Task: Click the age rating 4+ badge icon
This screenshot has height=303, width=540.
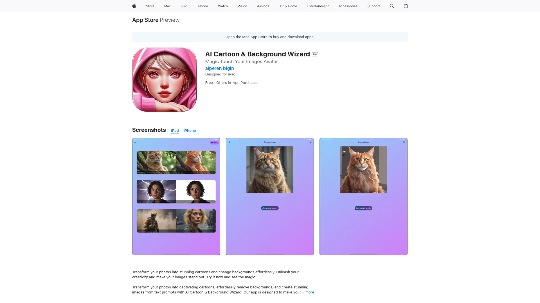Action: point(315,54)
